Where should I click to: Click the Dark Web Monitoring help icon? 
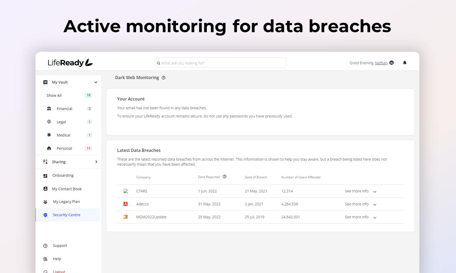tap(163, 78)
